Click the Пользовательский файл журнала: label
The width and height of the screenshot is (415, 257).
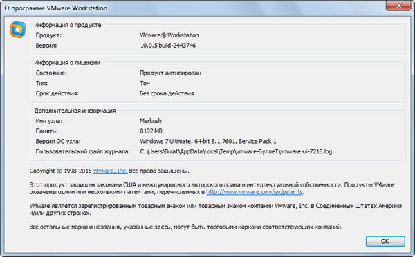[83, 151]
